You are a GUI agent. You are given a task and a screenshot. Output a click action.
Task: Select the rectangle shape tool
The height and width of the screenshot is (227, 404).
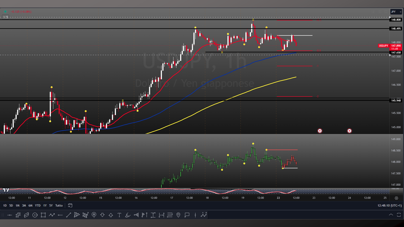(43, 215)
